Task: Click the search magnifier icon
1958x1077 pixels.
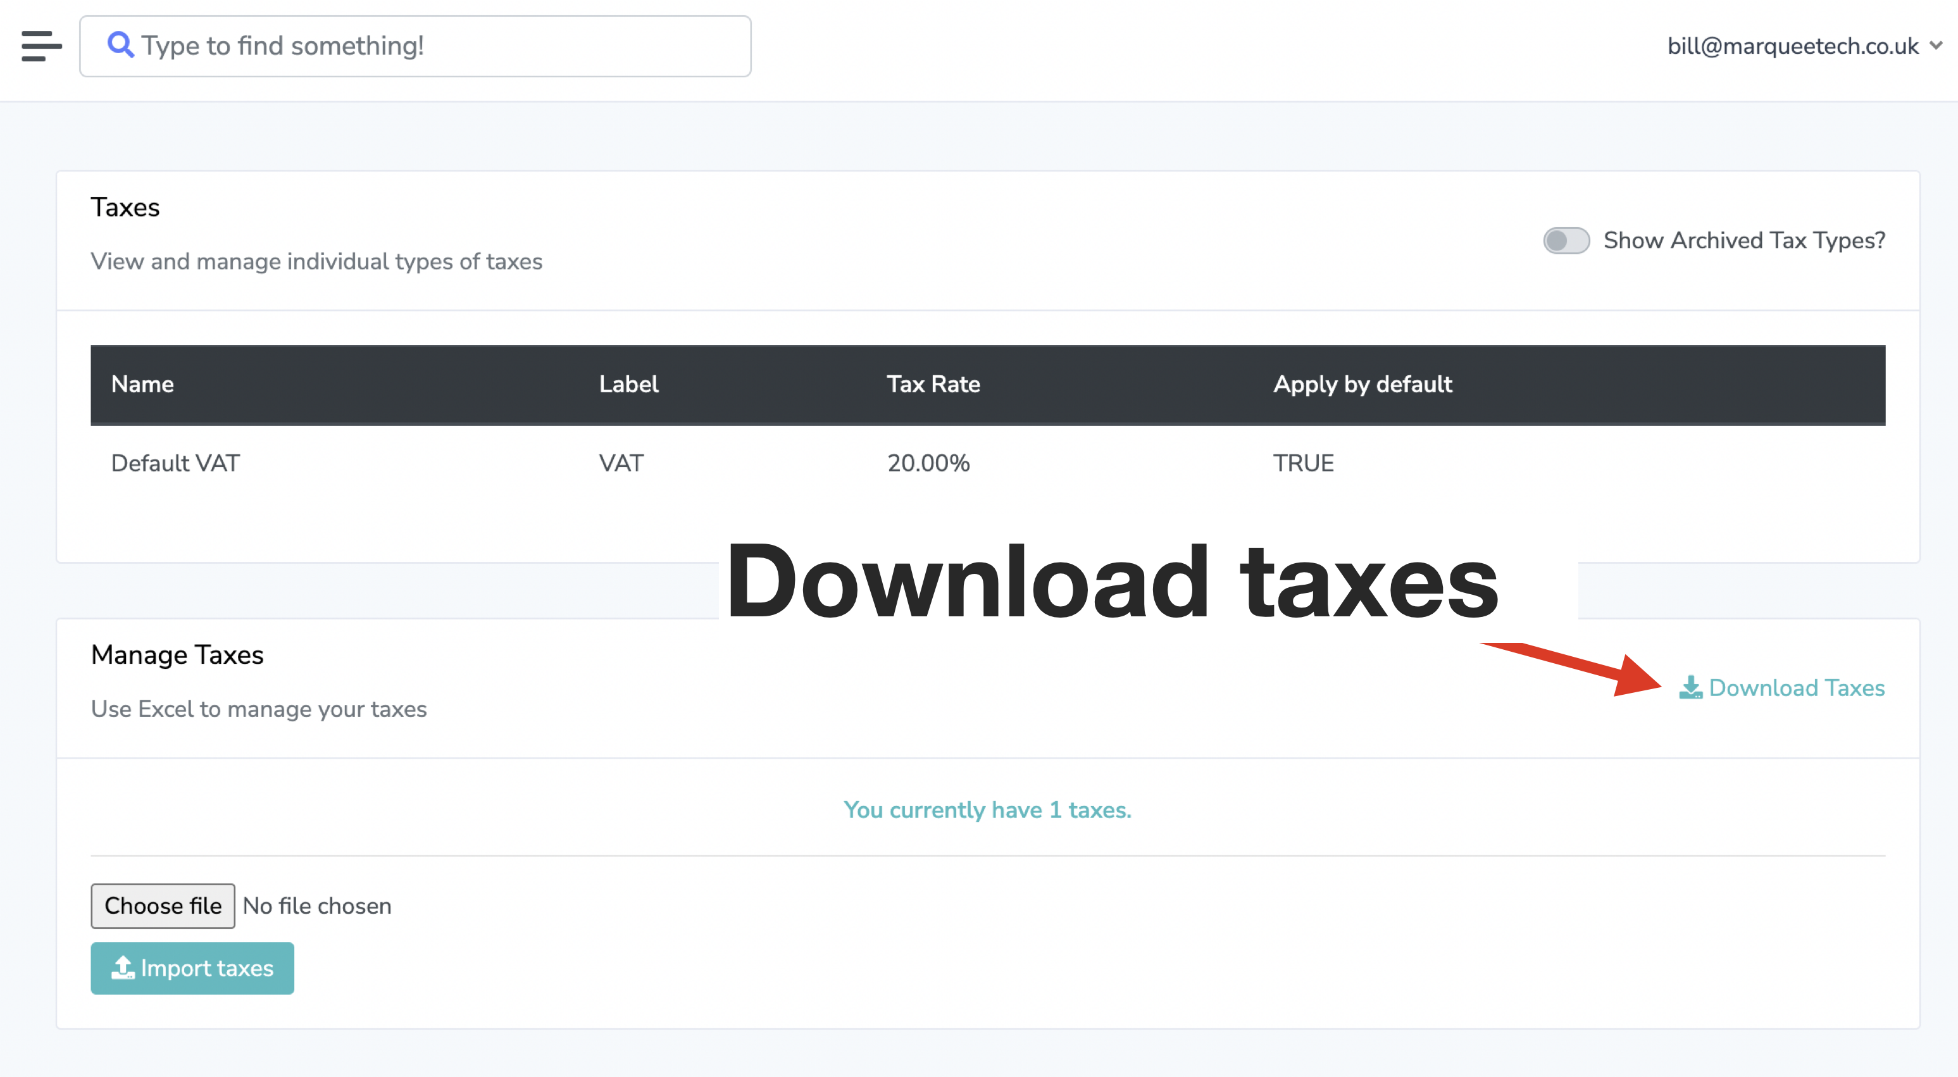Action: coord(120,45)
